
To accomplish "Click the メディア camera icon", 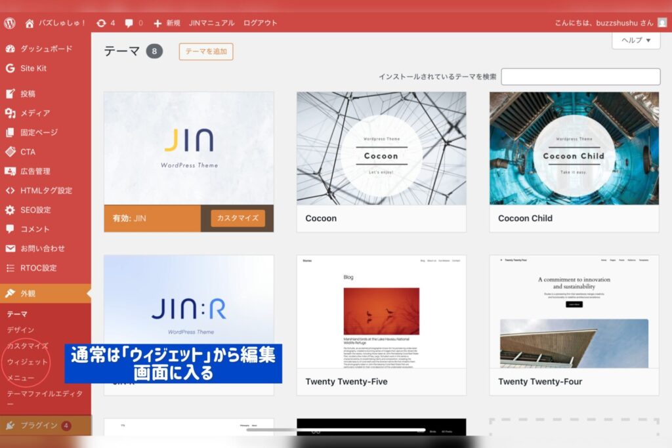I will coord(10,113).
